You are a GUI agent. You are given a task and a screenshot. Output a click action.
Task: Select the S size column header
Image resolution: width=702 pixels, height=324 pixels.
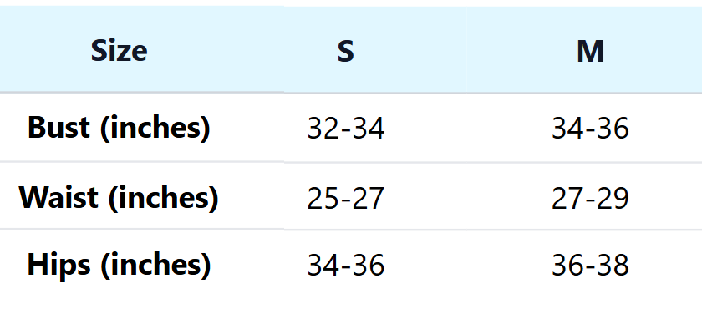[346, 51]
